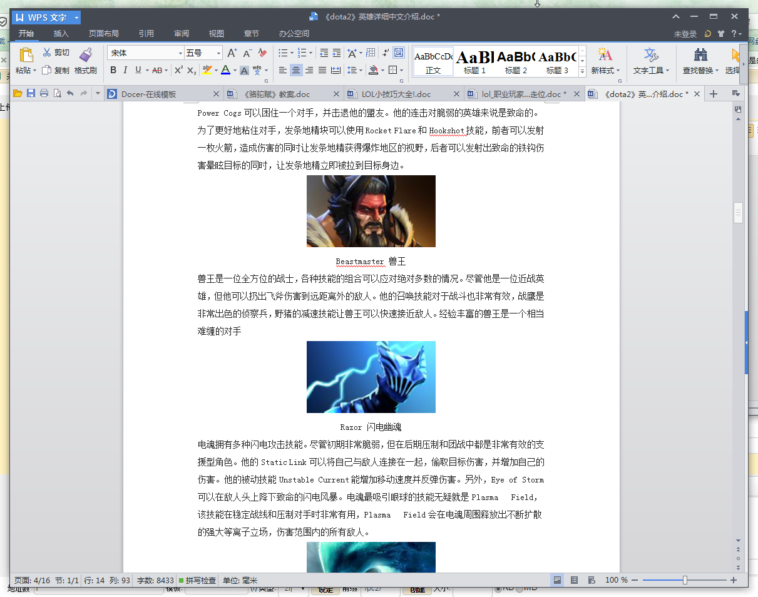Click the decrease indent icon

point(324,53)
